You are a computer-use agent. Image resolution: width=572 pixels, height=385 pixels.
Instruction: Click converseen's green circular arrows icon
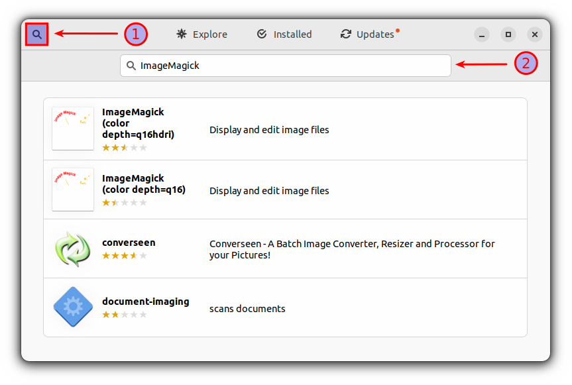(x=72, y=248)
